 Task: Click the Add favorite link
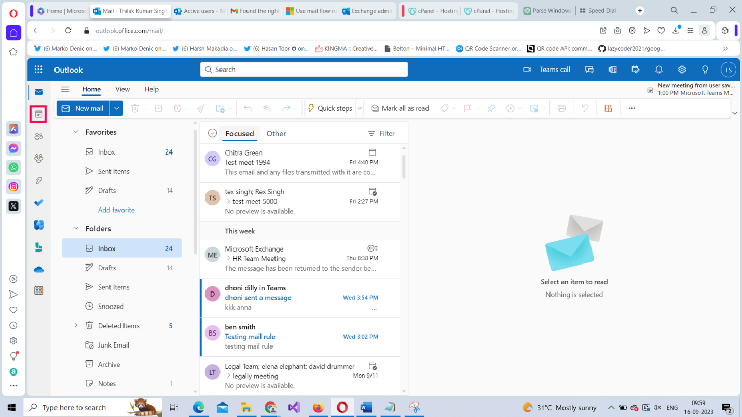(116, 210)
